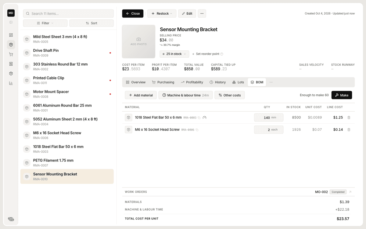The width and height of the screenshot is (366, 229).
Task: Open the dollar receipt icon in the sidebar
Action: tap(11, 64)
